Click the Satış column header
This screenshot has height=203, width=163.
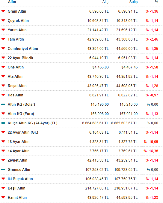tap(133, 2)
